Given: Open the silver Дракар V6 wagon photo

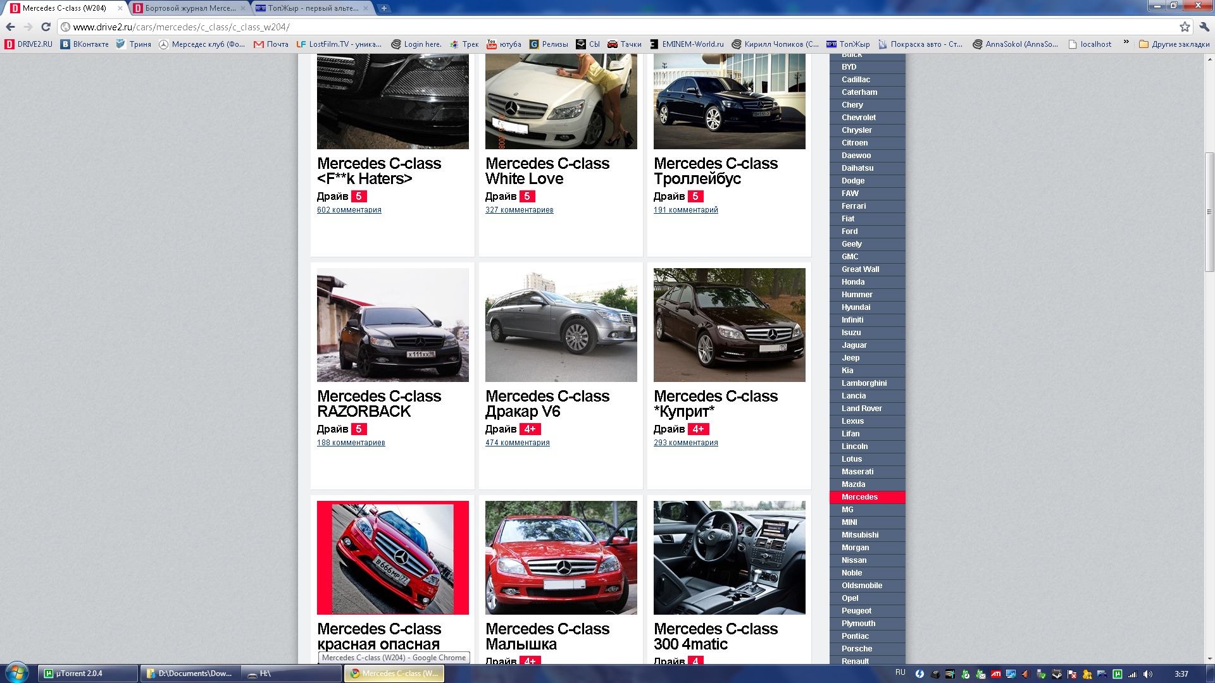Looking at the screenshot, I should (561, 325).
